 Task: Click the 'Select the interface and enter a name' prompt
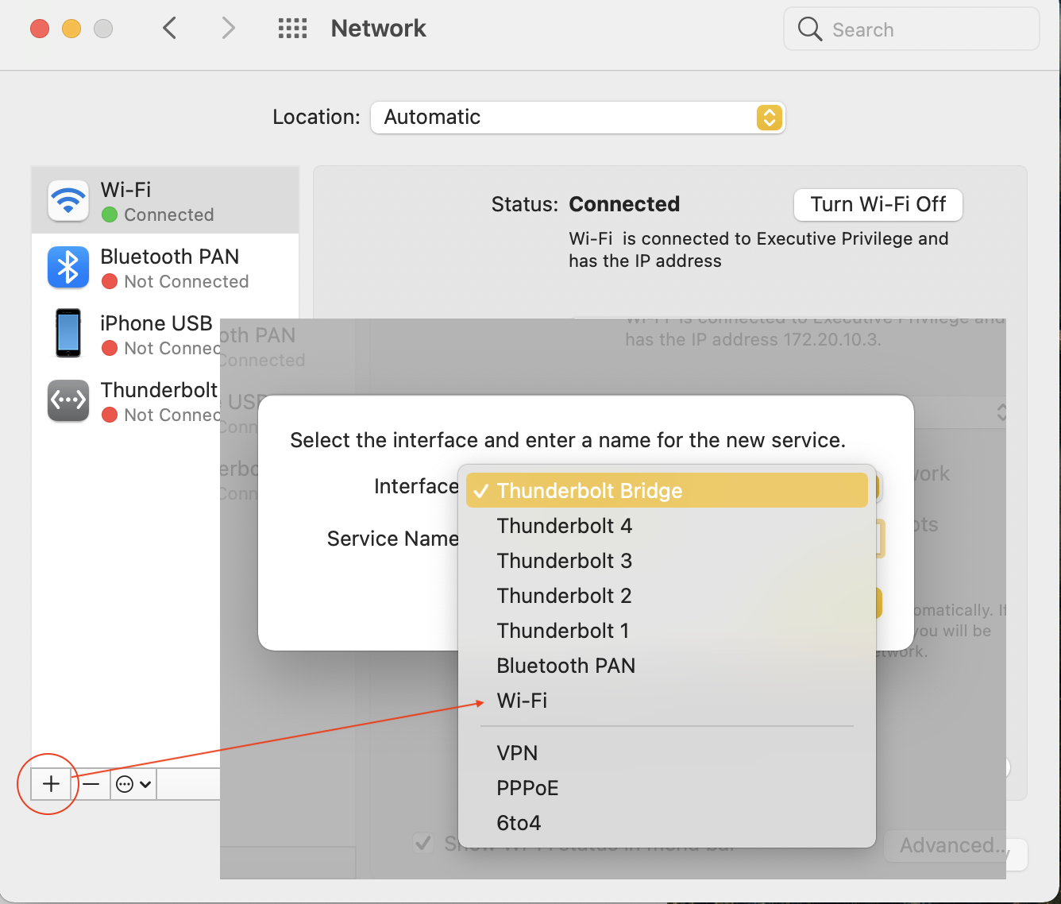(568, 440)
